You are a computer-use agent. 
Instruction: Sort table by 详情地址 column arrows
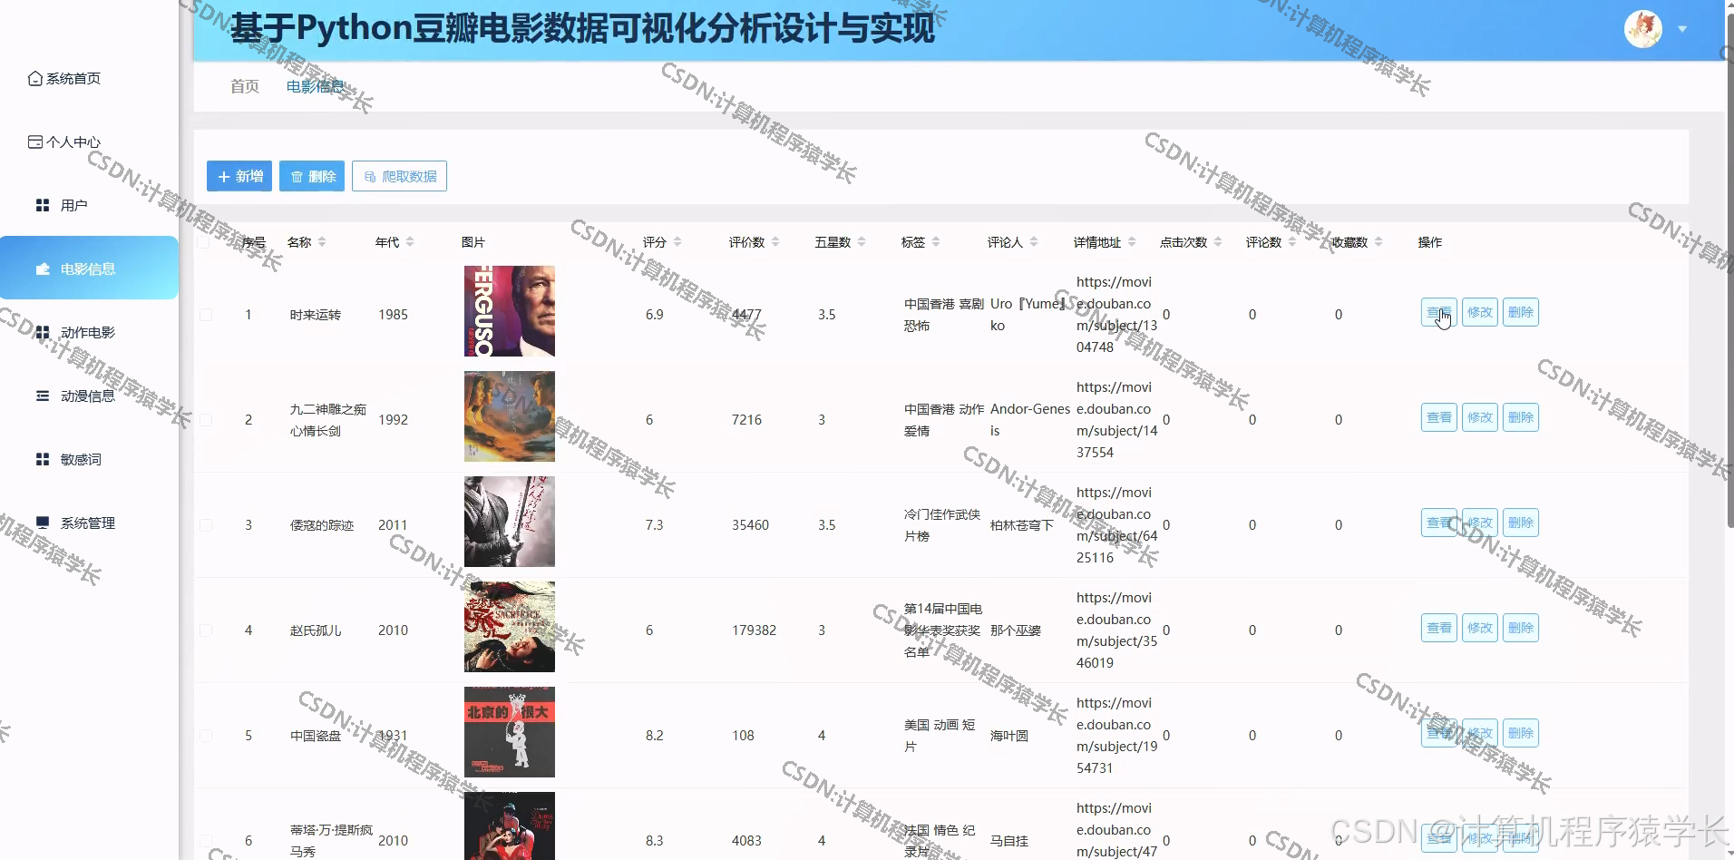[x=1132, y=242]
